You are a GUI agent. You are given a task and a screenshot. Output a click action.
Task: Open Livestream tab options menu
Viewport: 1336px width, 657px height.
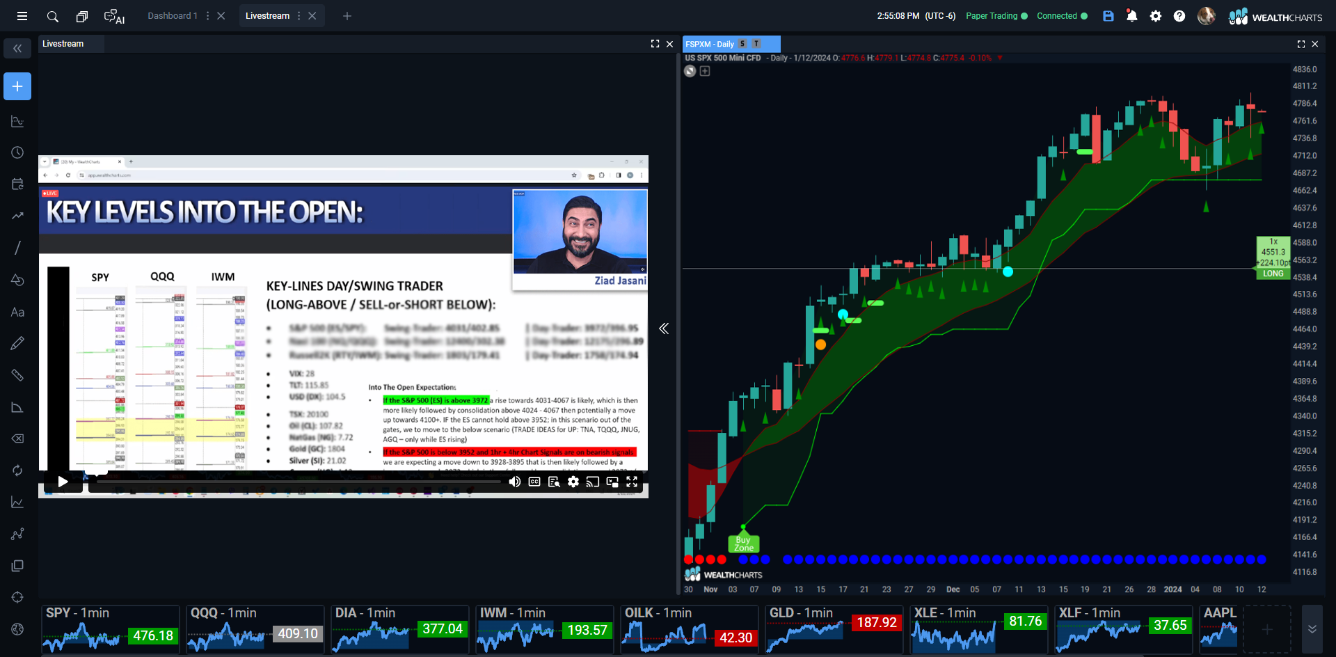coord(299,16)
